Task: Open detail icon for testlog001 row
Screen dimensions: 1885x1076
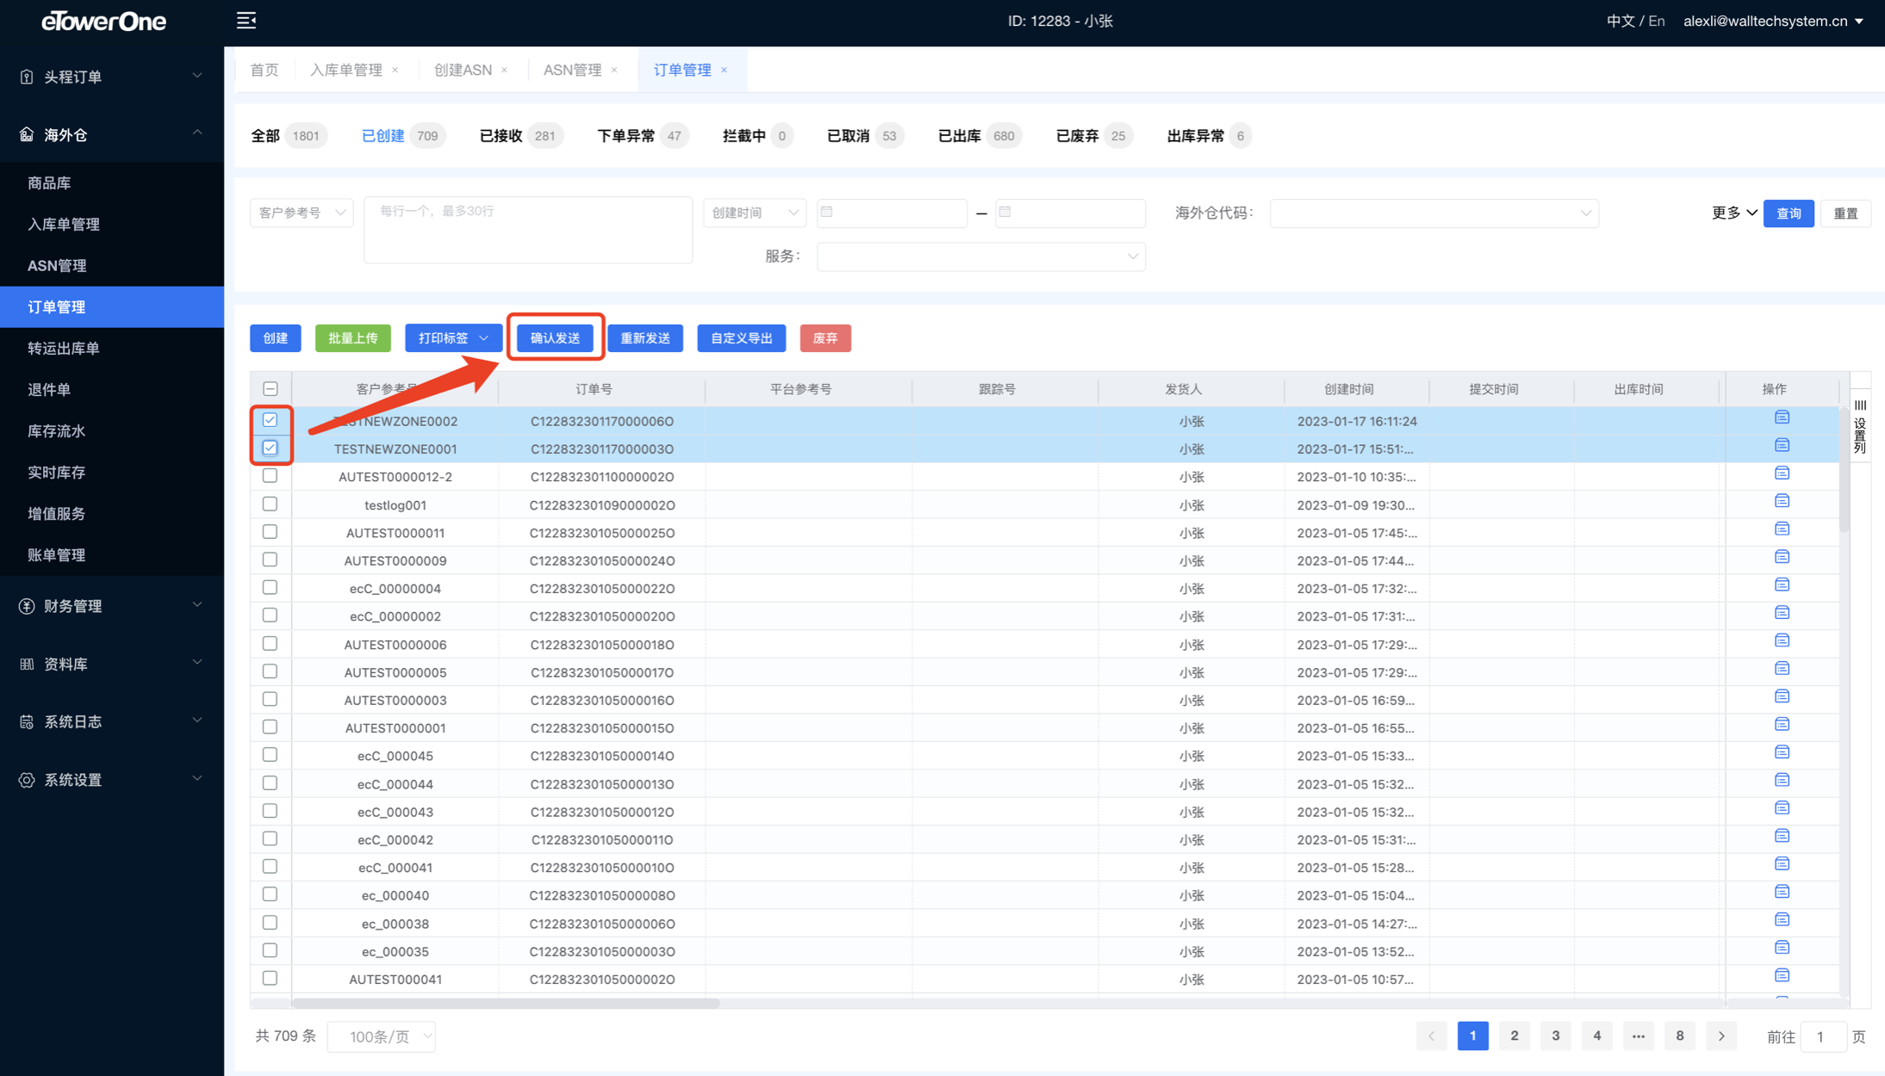Action: pyautogui.click(x=1782, y=501)
